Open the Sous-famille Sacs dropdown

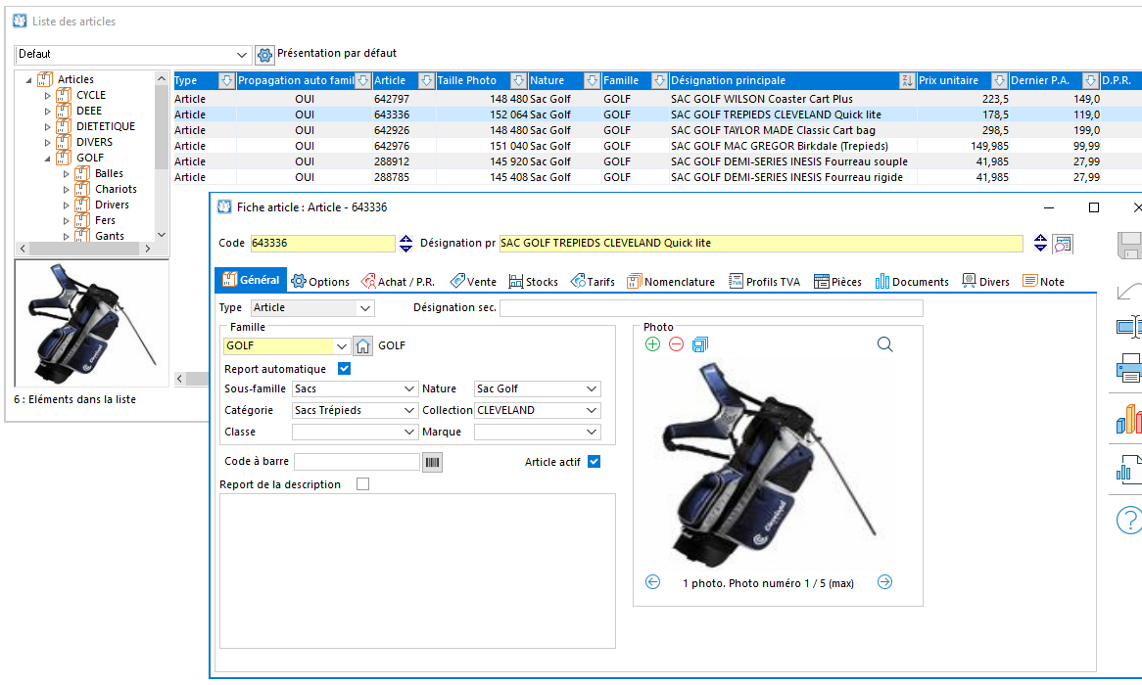[409, 388]
